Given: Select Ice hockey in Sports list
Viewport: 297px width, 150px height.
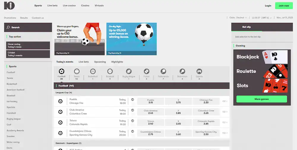Looking at the screenshot, I should [12, 101].
